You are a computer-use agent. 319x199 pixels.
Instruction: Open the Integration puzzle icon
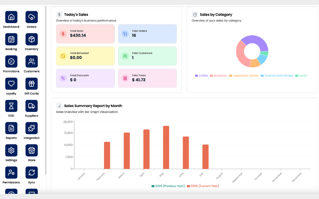tap(32, 128)
